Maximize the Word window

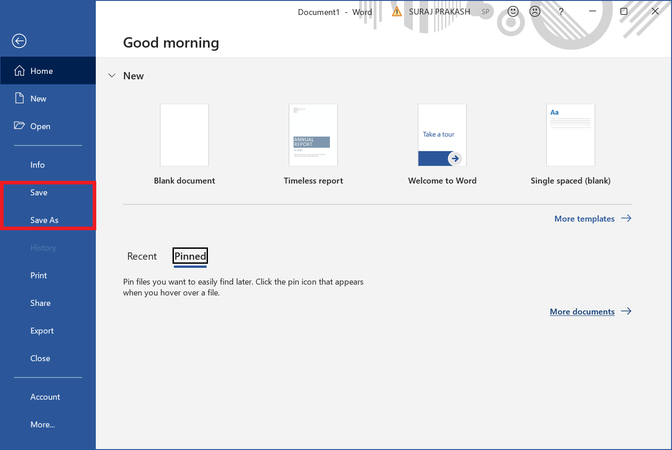point(624,11)
